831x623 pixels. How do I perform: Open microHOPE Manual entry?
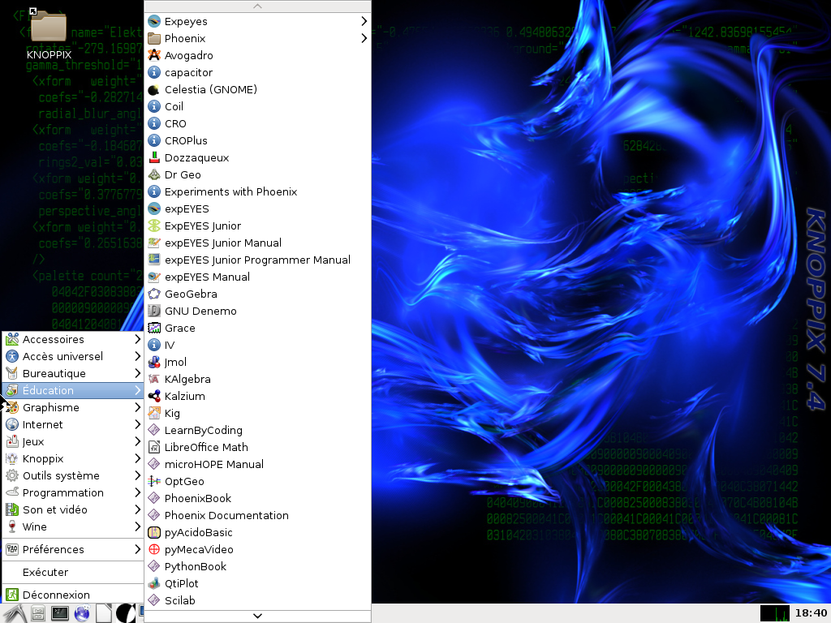pyautogui.click(x=257, y=464)
